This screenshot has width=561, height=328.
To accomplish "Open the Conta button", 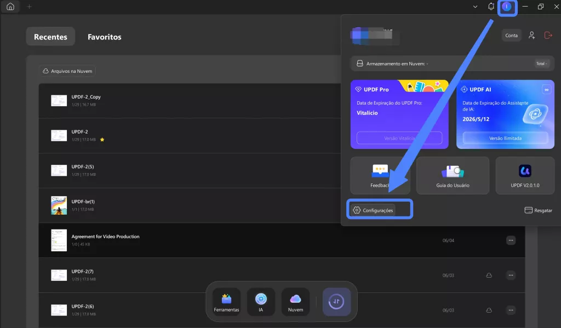I will tap(511, 35).
